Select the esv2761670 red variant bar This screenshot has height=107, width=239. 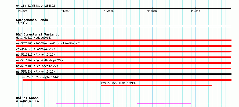[x=127, y=80]
